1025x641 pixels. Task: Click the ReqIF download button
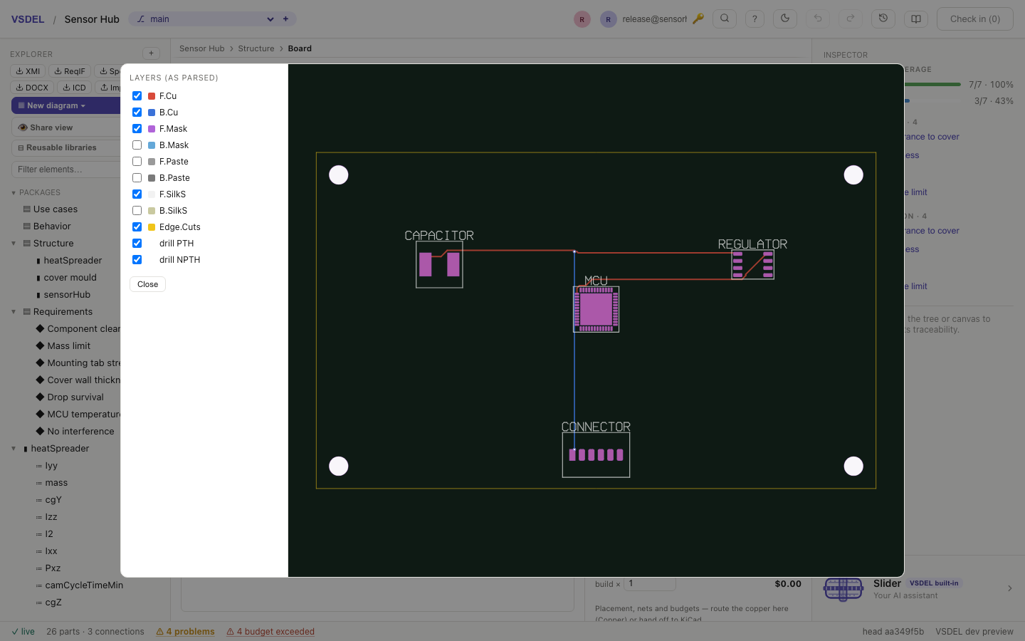pyautogui.click(x=69, y=71)
